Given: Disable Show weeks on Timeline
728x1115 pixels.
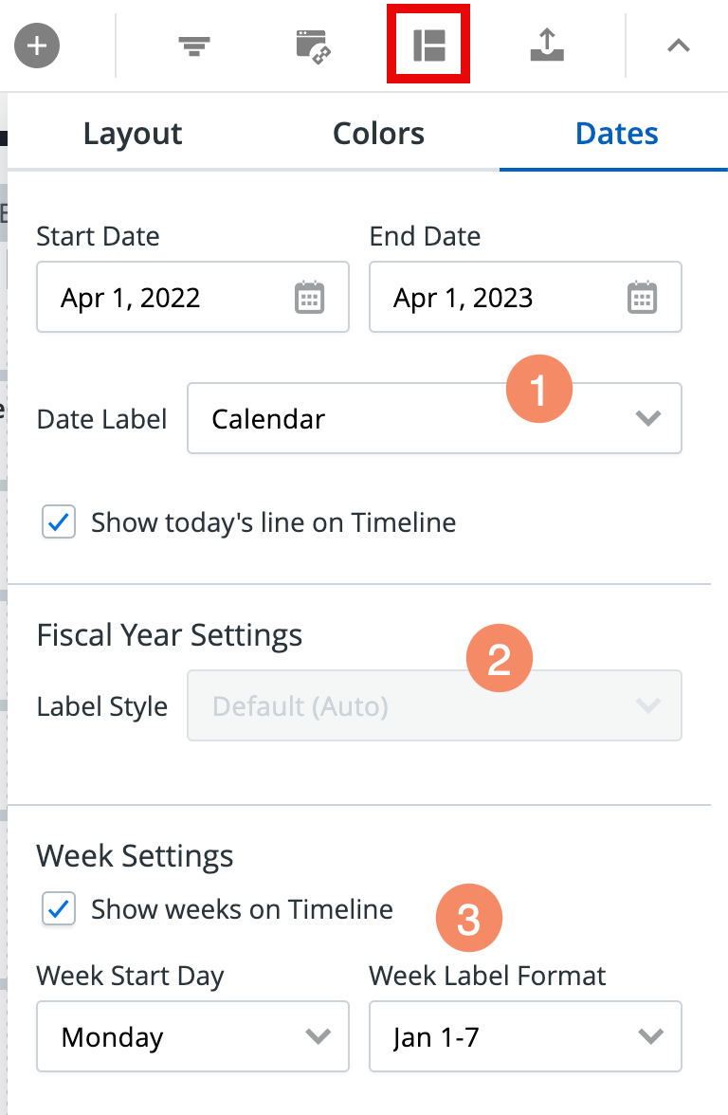Looking at the screenshot, I should coord(58,908).
